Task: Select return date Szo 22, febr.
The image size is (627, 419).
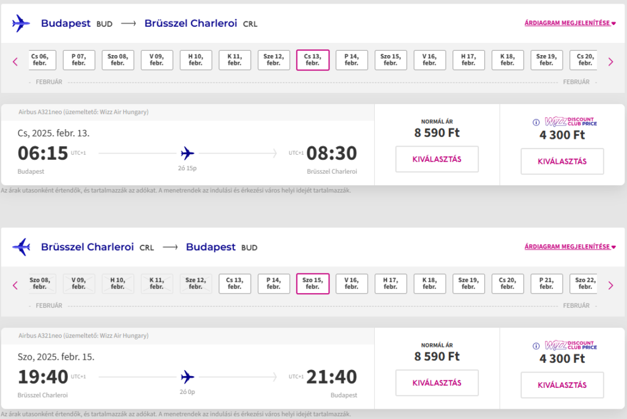Action: 584,284
